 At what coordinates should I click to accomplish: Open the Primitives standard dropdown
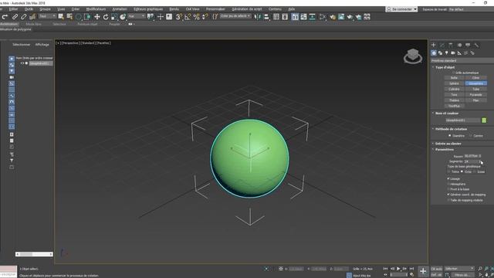[462, 60]
